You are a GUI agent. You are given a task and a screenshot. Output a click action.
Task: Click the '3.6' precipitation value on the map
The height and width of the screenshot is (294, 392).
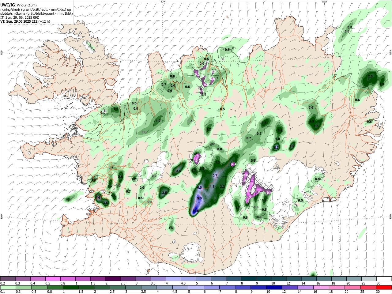click(106, 203)
